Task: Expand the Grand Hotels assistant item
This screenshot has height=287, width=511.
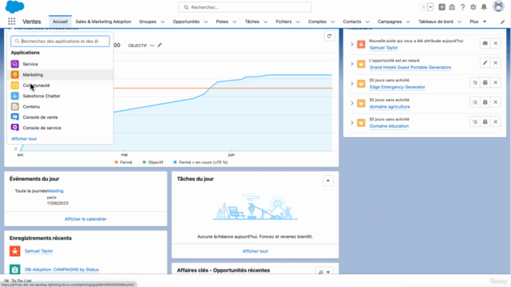Action: [x=352, y=64]
